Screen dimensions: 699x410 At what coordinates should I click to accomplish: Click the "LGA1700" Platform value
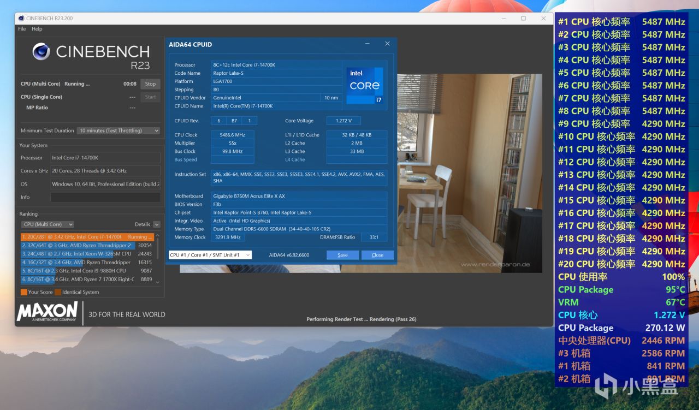tap(276, 81)
